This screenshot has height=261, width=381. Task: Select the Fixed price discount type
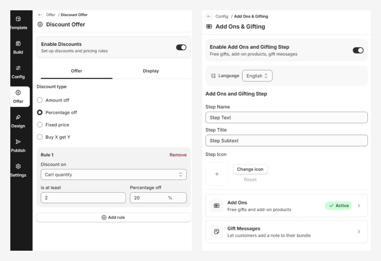40,125
